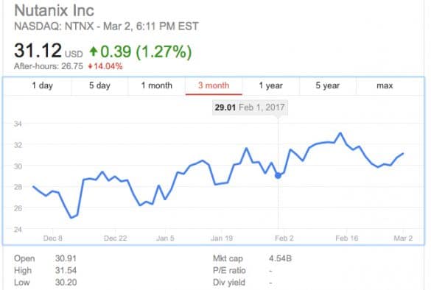Select the 3 month tab
This screenshot has height=290, width=431.
[x=214, y=85]
